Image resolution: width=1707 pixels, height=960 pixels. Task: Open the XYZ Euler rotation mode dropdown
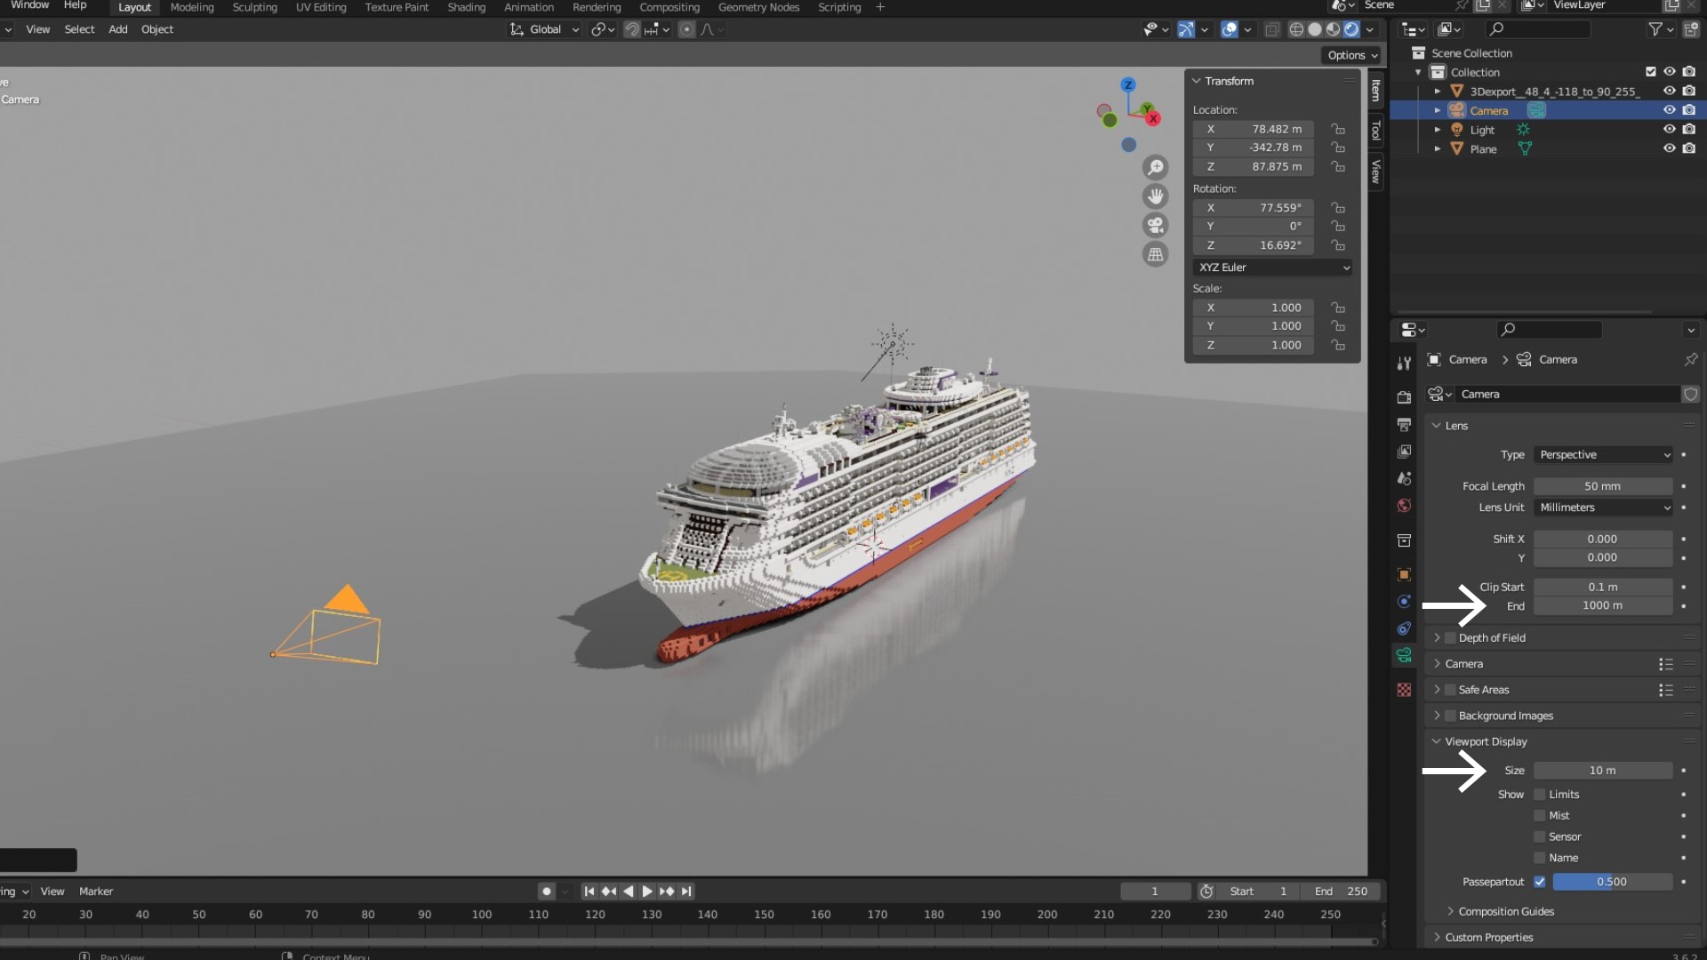pos(1272,268)
